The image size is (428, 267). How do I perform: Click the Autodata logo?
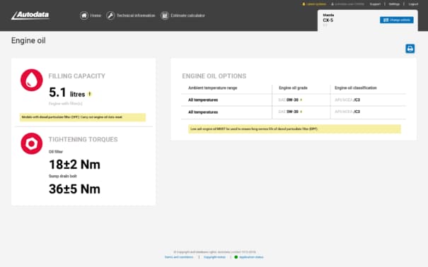point(30,16)
